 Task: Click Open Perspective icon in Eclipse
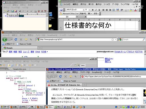click(76, 65)
